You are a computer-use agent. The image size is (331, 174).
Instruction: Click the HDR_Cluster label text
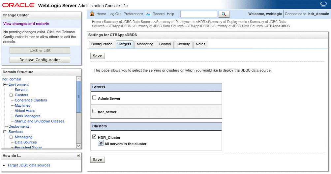pos(109,138)
